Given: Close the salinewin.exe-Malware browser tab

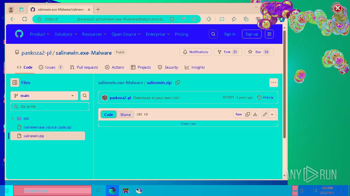Looking at the screenshot, I should 89,10.
